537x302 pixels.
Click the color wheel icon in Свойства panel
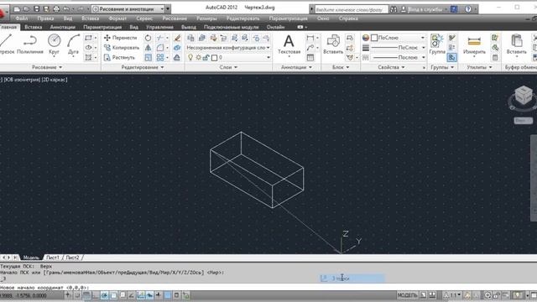[366, 38]
